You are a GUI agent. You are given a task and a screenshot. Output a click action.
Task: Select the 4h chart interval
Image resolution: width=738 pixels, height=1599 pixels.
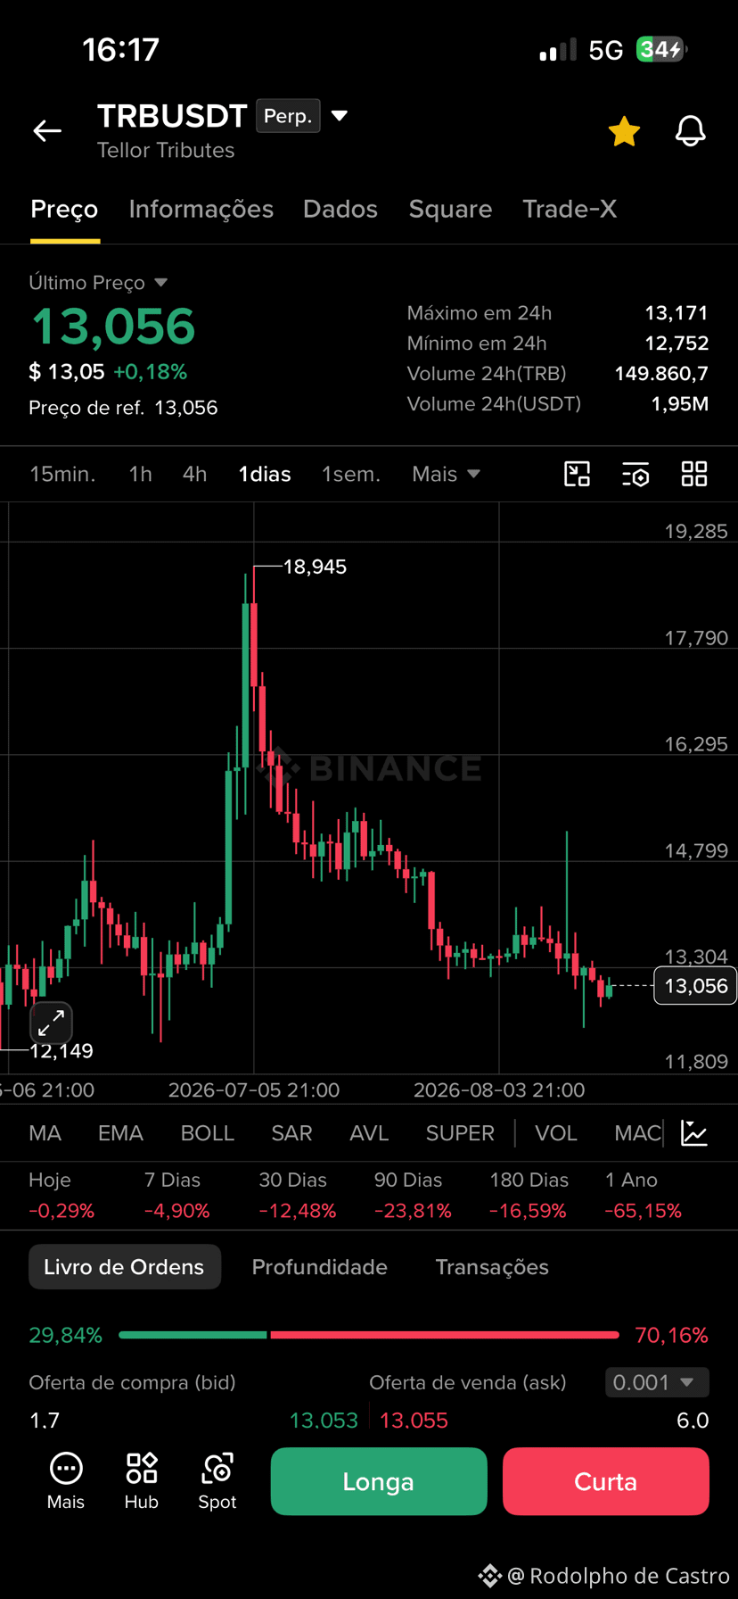[194, 474]
